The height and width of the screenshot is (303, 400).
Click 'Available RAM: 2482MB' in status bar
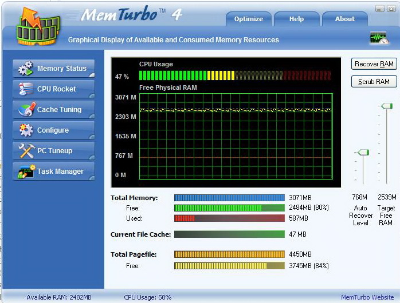pyautogui.click(x=59, y=297)
